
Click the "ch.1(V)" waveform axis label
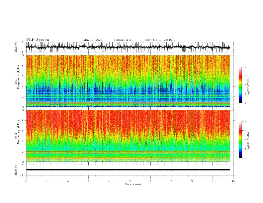[16, 47]
